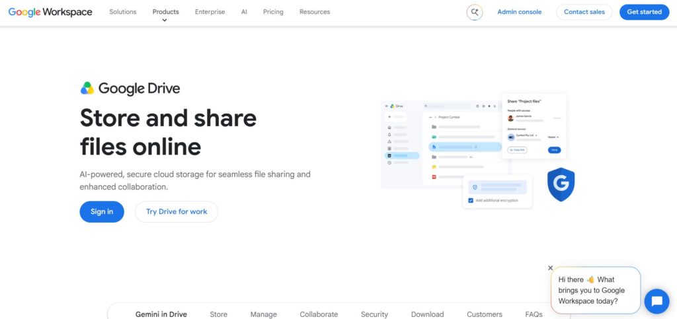This screenshot has width=677, height=319.
Task: Jump to the FAQs section tab
Action: [534, 314]
